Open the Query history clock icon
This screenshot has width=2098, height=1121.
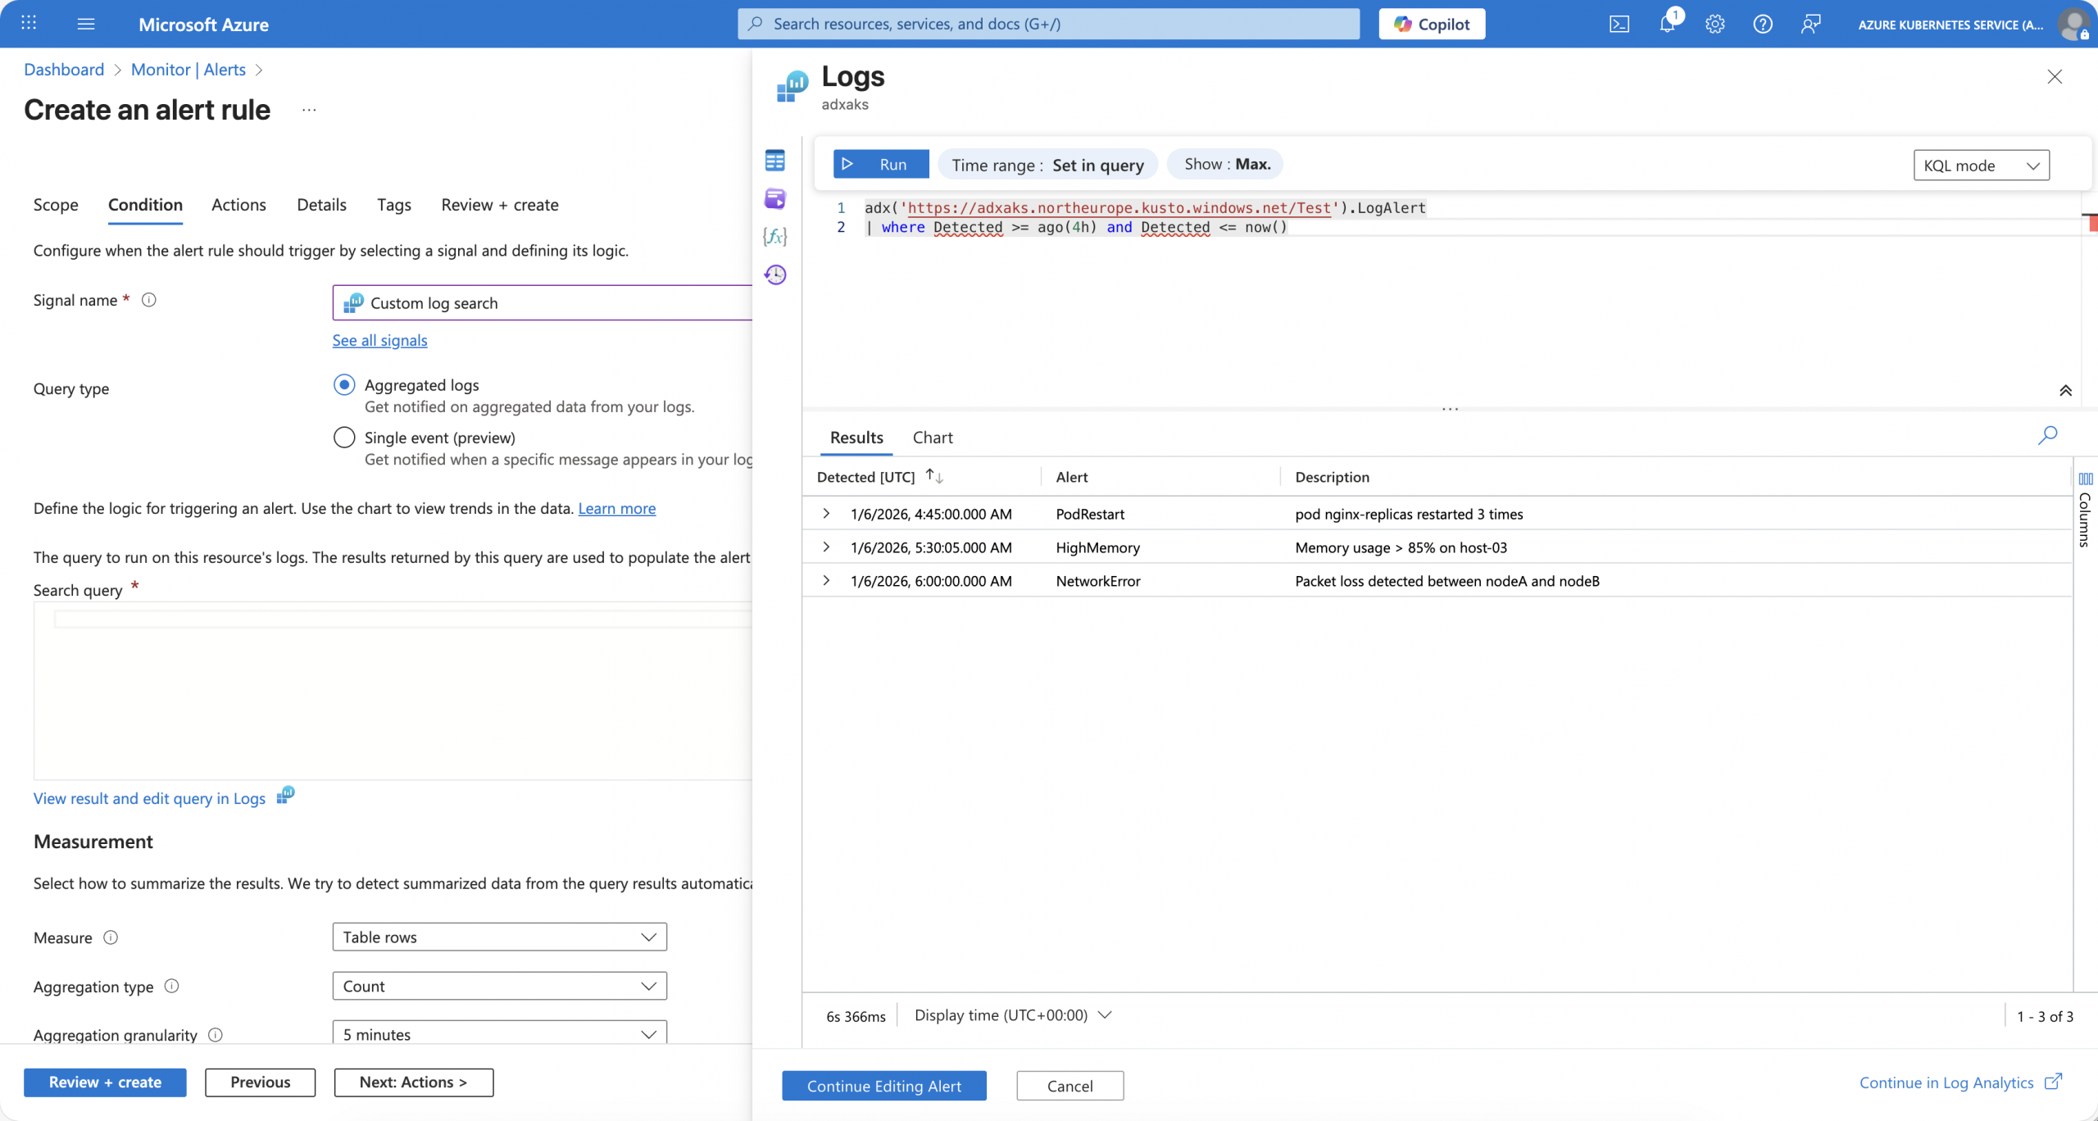click(x=774, y=275)
